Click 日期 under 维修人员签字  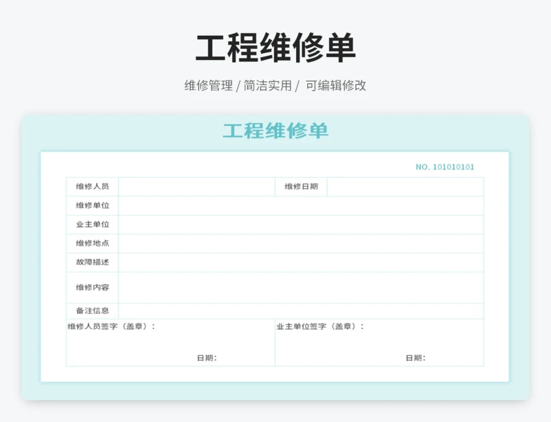[x=207, y=358]
